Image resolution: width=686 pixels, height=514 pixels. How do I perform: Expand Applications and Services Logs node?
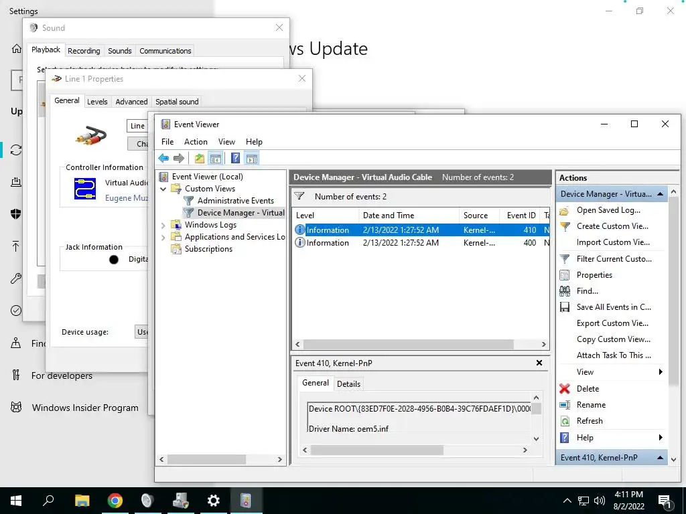click(x=163, y=238)
